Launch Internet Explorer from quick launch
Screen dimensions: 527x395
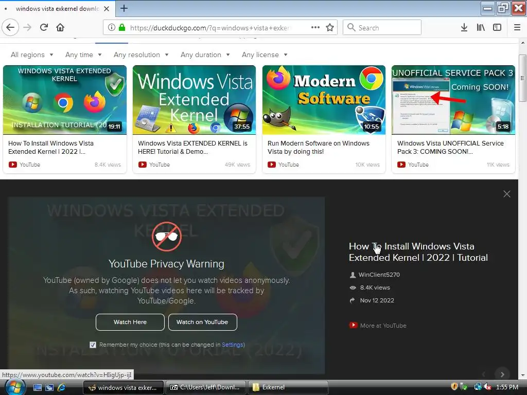[62, 387]
